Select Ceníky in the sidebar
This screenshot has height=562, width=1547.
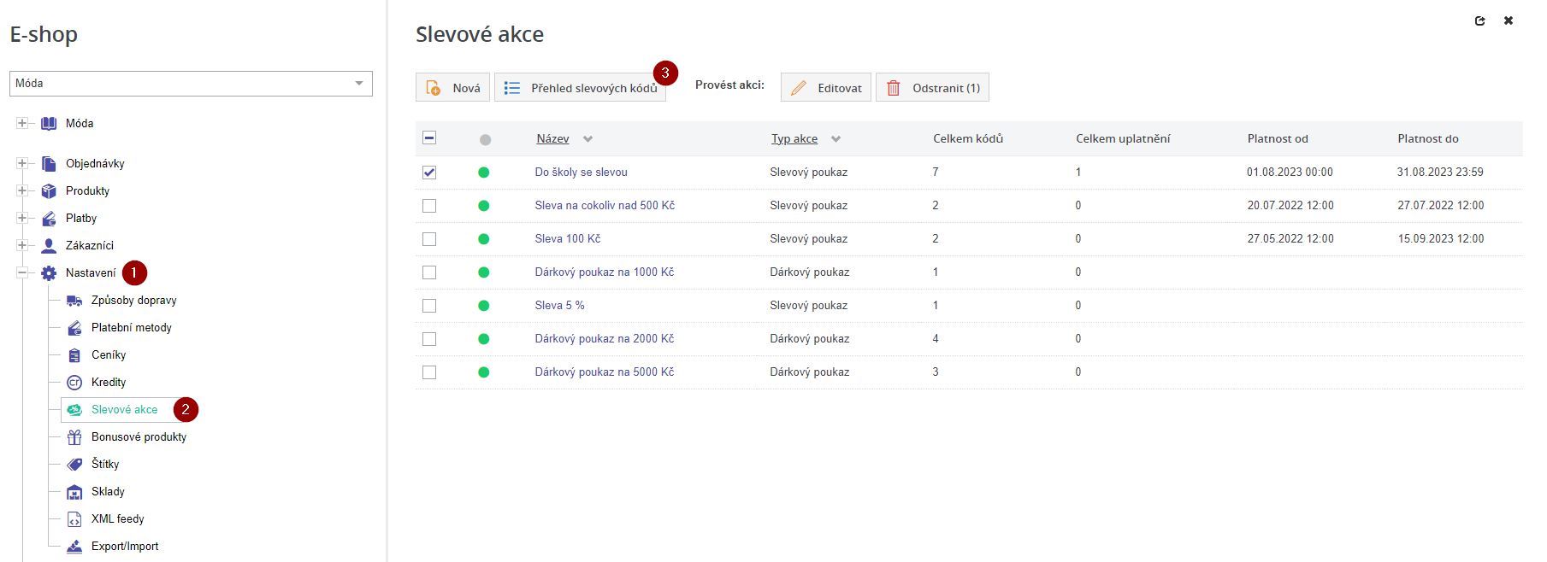[x=109, y=355]
